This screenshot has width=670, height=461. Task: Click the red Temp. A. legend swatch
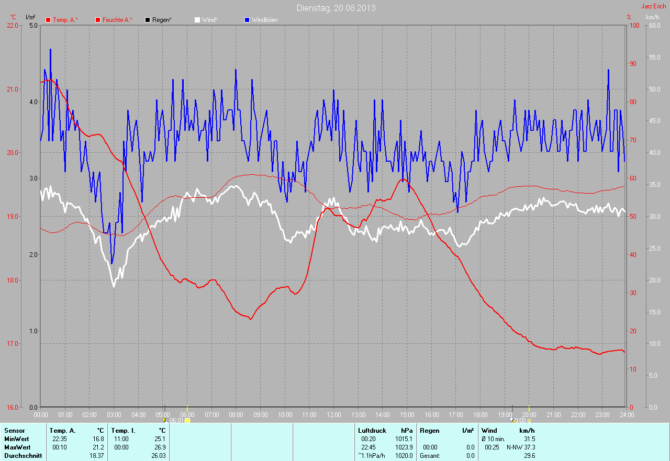(x=48, y=20)
